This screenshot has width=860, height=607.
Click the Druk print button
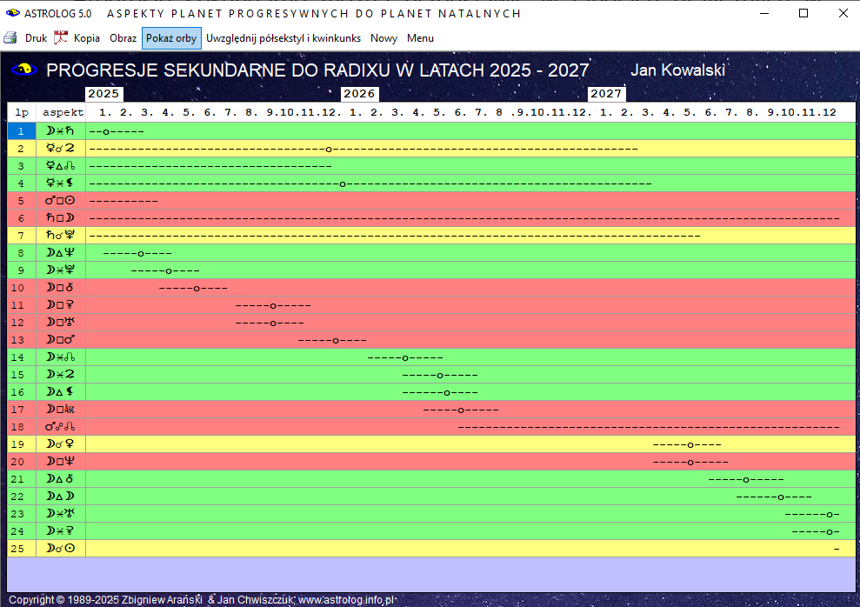(36, 38)
